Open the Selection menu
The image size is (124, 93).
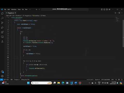14,9
